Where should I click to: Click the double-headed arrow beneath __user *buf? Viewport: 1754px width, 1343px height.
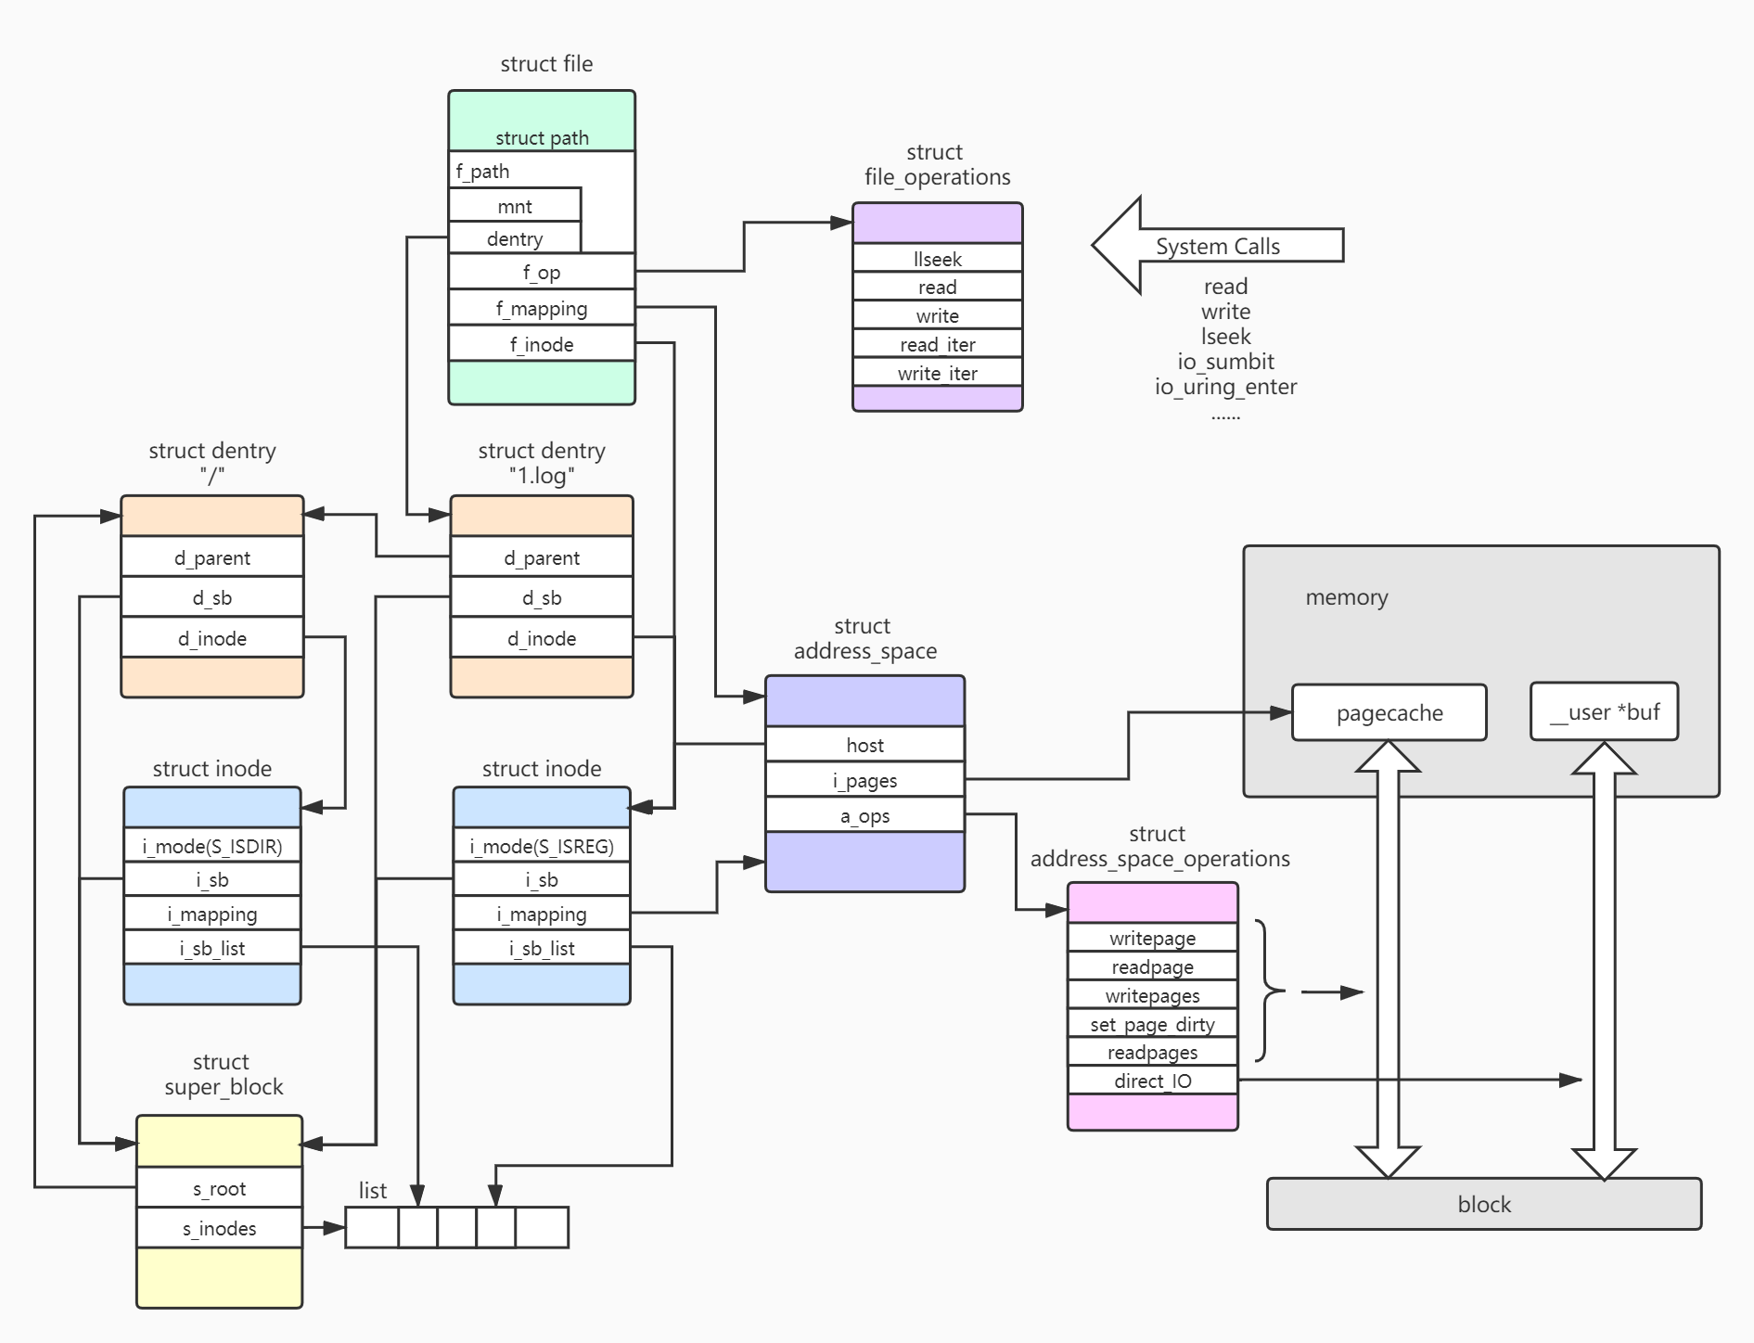pyautogui.click(x=1604, y=960)
